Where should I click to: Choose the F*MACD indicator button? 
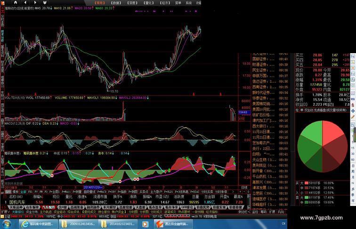[x=102, y=192]
